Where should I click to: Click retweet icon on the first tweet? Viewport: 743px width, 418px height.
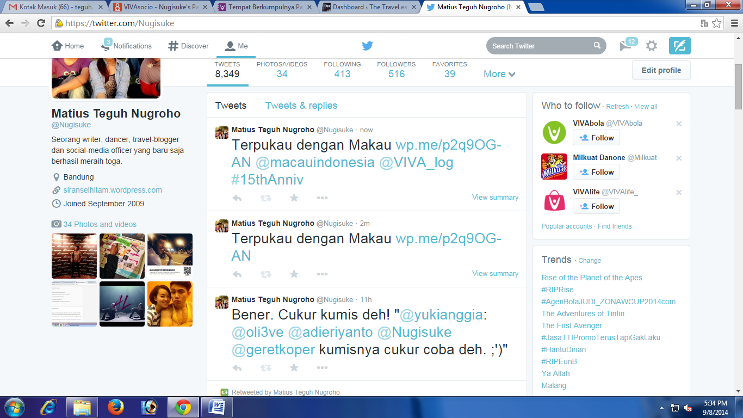click(265, 198)
